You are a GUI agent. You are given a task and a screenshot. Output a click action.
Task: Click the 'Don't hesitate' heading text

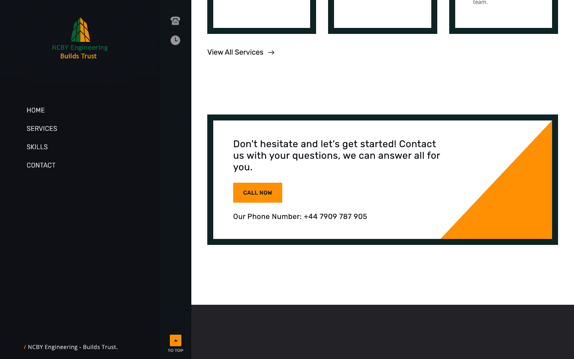336,155
